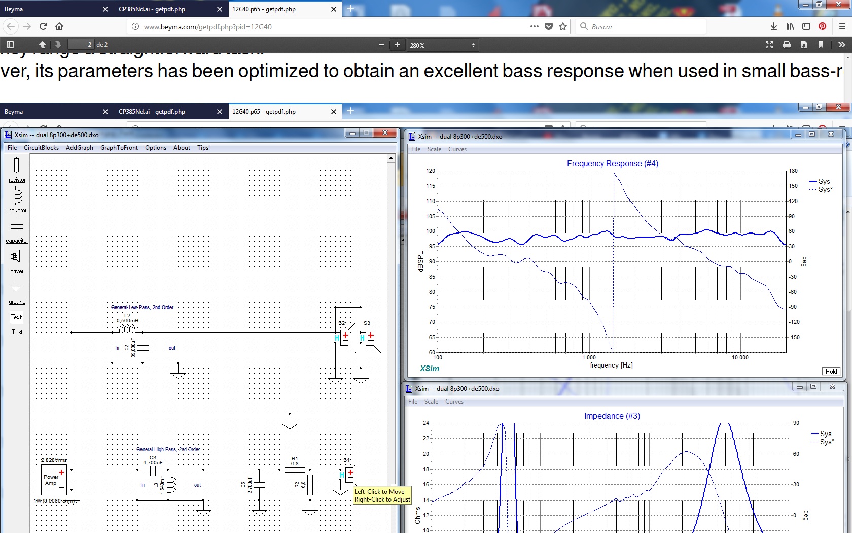Screen dimensions: 852x533
Task: Open the Firefox hamburger menu
Action: pyautogui.click(x=842, y=26)
